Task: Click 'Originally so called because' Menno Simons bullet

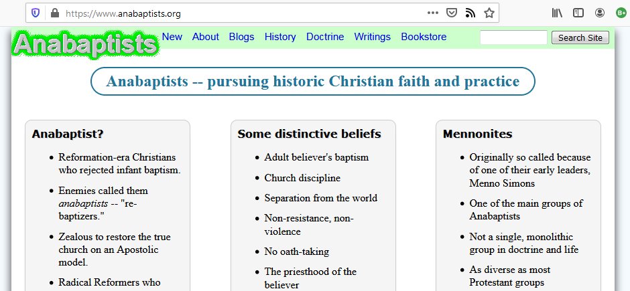Action: 530,170
